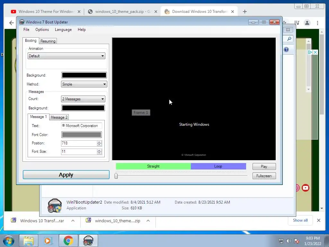Viewport: 329px width, 247px height.
Task: Click the Windows 7 Boot Updater title icon
Action: (22, 22)
